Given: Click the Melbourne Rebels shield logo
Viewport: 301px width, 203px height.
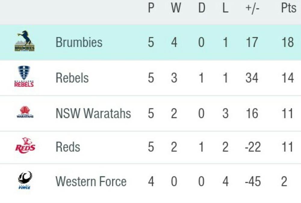Looking at the screenshot, I should pyautogui.click(x=24, y=77).
